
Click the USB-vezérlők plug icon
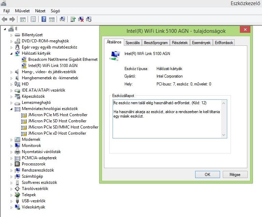(x=17, y=201)
